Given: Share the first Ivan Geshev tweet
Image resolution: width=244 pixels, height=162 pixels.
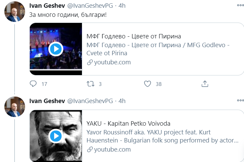Looking at the screenshot, I should click(205, 84).
